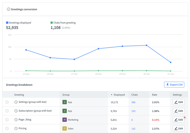The image size is (190, 133).
Task: Click the blue peak data point for 30 Oct
Action: point(147,45)
